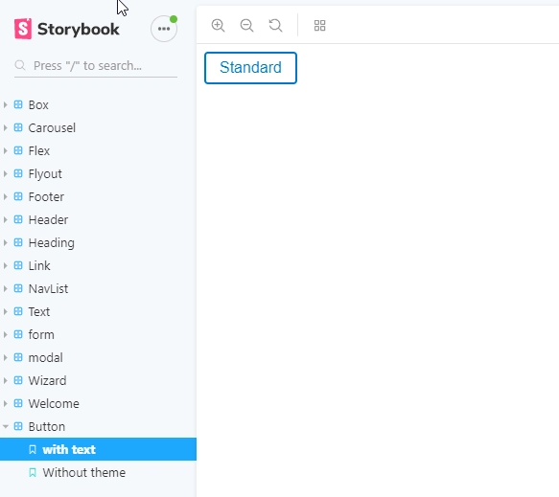Reset zoom with the circular arrow icon
559x497 pixels.
(275, 26)
